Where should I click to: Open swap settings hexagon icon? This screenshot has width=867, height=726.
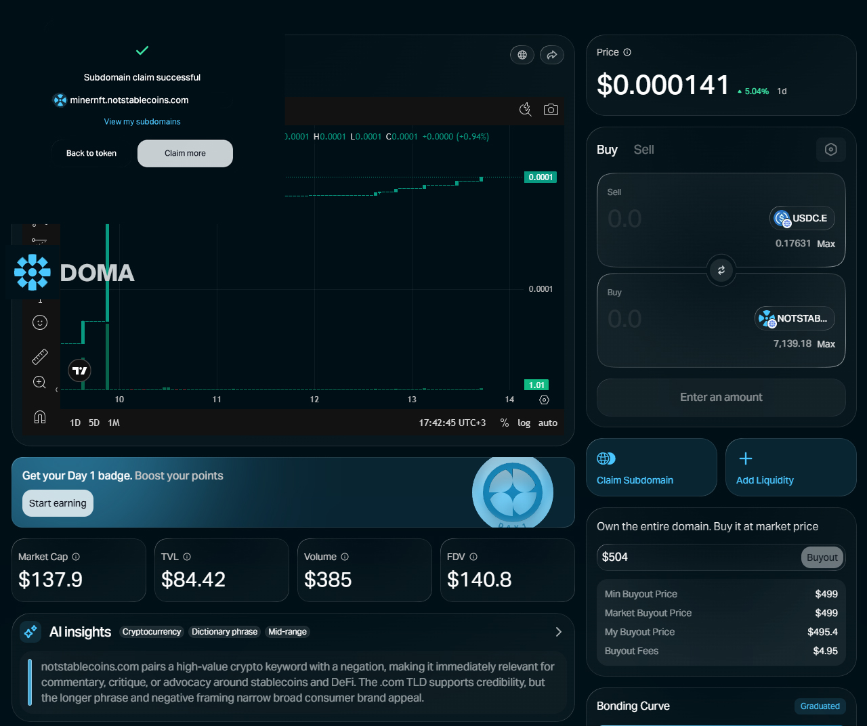(831, 150)
